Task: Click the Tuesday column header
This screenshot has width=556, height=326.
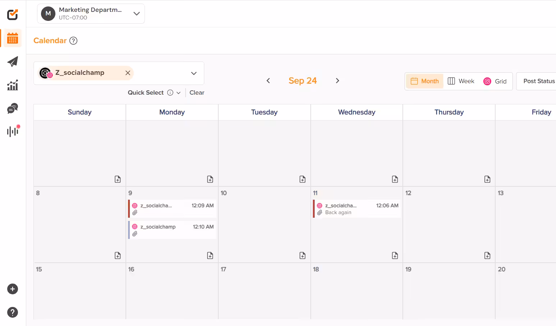Action: 264,112
